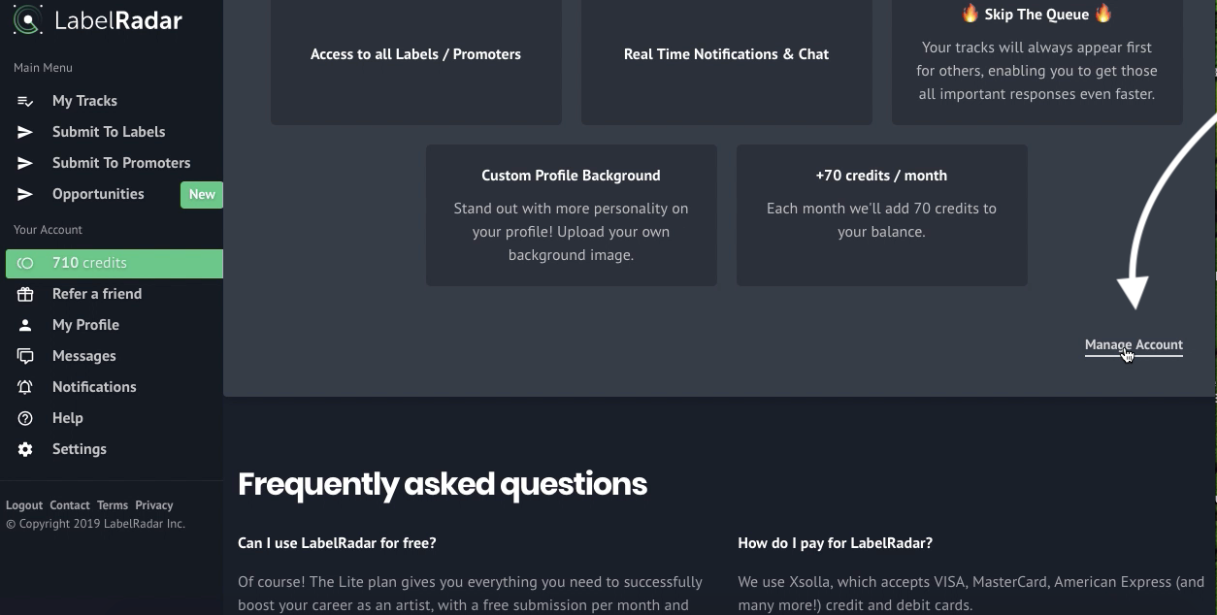Click the Refer a friend gift icon
Viewport: 1217px width, 615px height.
(x=25, y=294)
